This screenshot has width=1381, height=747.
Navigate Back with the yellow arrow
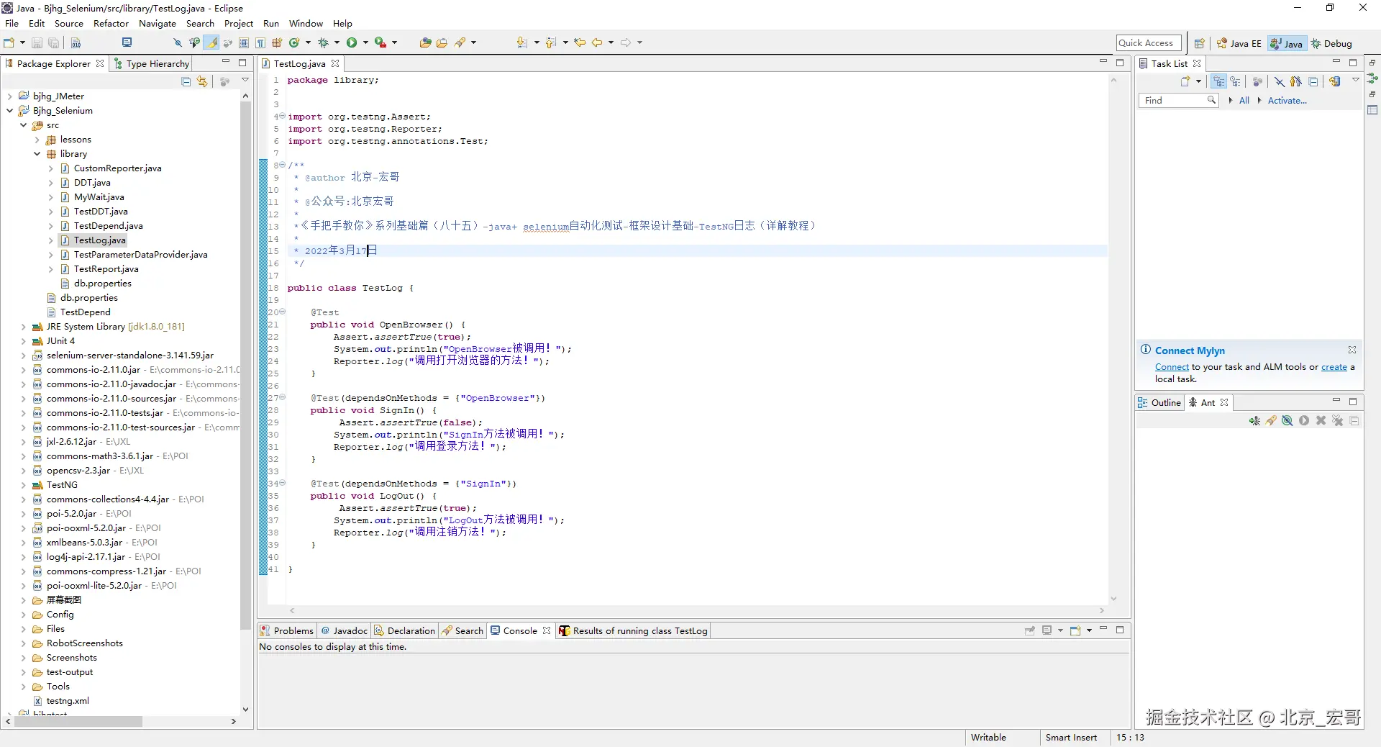click(597, 43)
